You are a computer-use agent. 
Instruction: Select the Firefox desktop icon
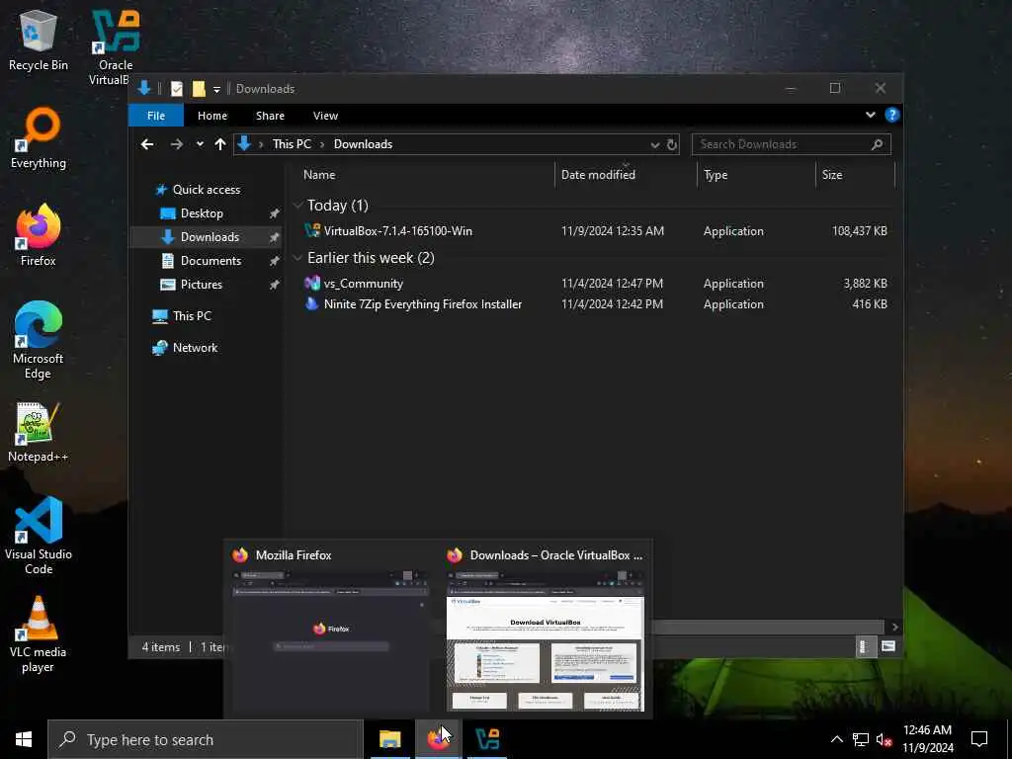click(39, 235)
